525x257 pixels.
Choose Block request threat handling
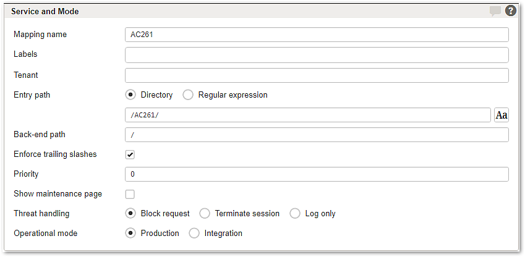pos(130,214)
